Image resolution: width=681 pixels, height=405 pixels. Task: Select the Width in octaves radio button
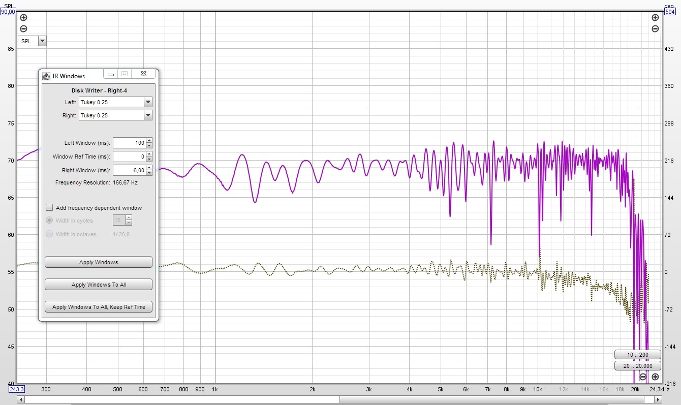point(49,234)
